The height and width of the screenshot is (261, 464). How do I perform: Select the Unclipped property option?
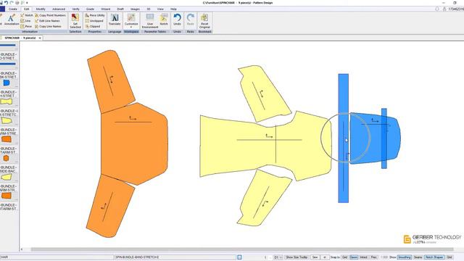94,21
